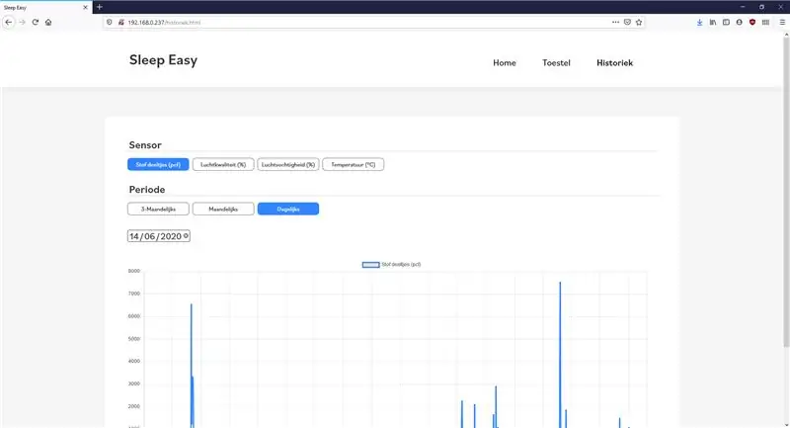The width and height of the screenshot is (790, 428).
Task: Click the insecure connection lock icon
Action: (x=120, y=22)
